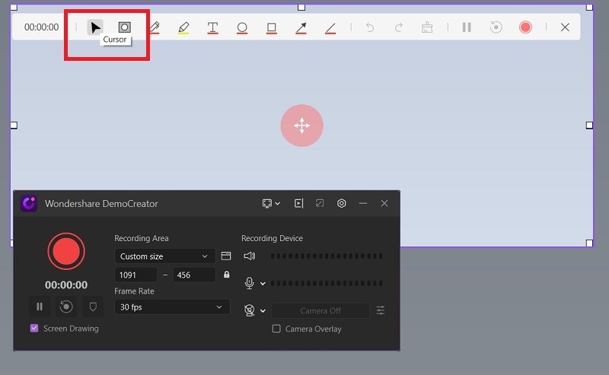Pause recording from drawing toolbar
Viewport: 609px width, 375px height.
(467, 27)
